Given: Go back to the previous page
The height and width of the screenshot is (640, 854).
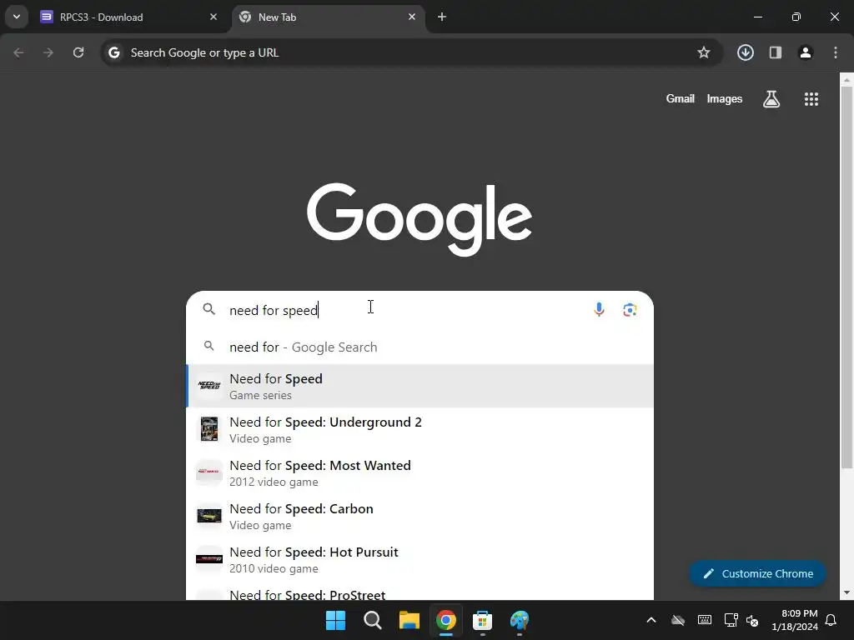Looking at the screenshot, I should (18, 52).
